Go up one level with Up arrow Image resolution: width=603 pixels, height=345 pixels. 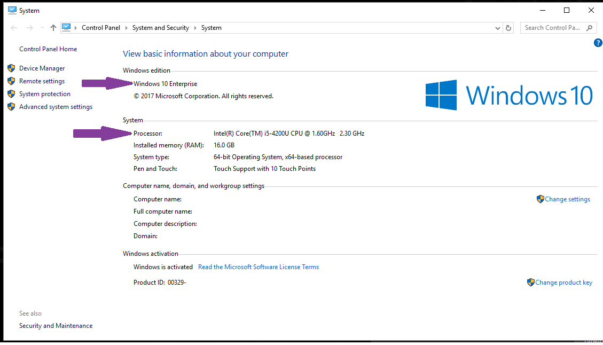[53, 28]
